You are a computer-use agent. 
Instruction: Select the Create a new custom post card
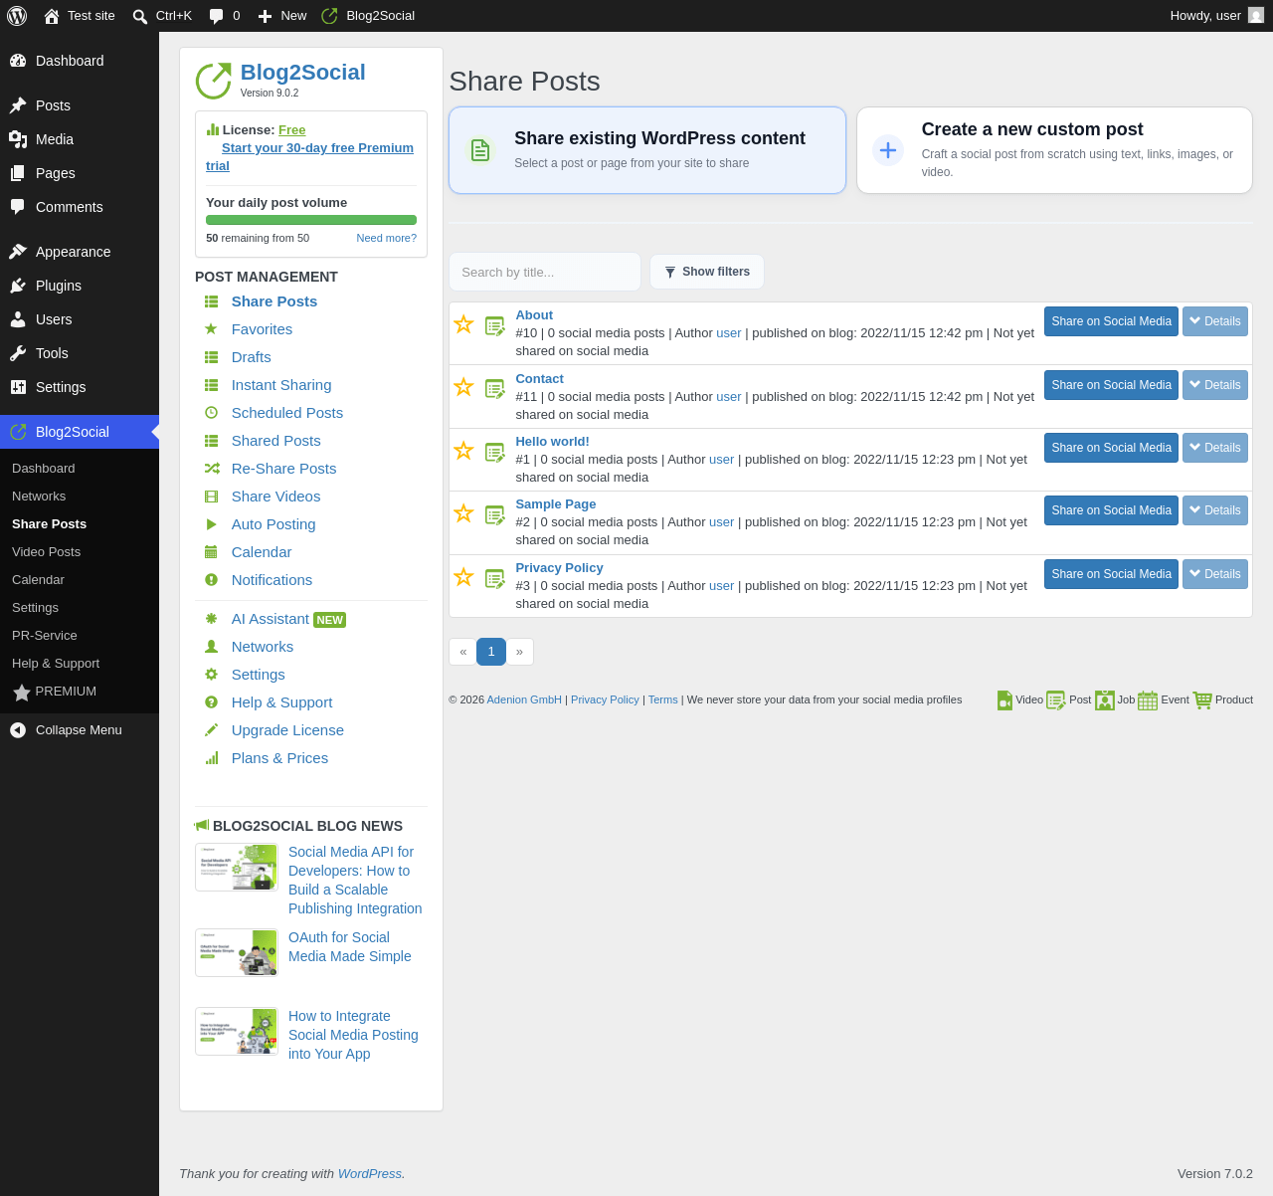click(1054, 150)
